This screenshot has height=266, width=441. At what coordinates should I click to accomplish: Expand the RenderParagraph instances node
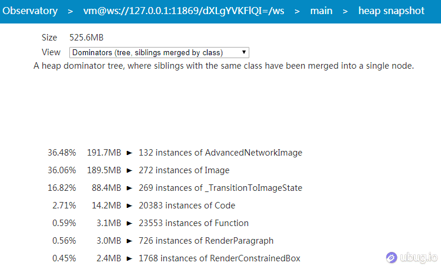pos(129,241)
